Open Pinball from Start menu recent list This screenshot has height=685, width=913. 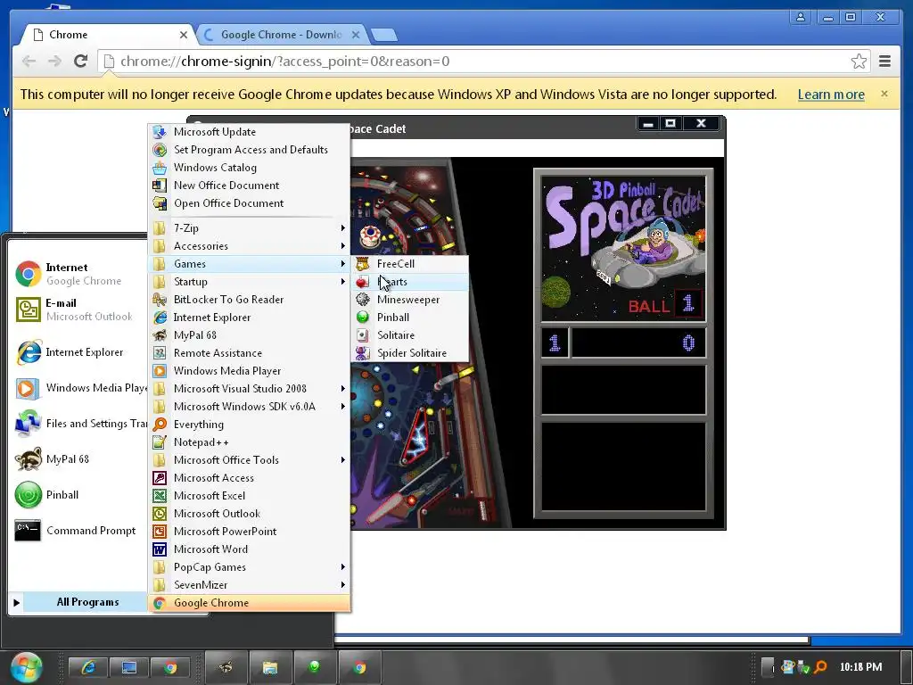click(78, 495)
